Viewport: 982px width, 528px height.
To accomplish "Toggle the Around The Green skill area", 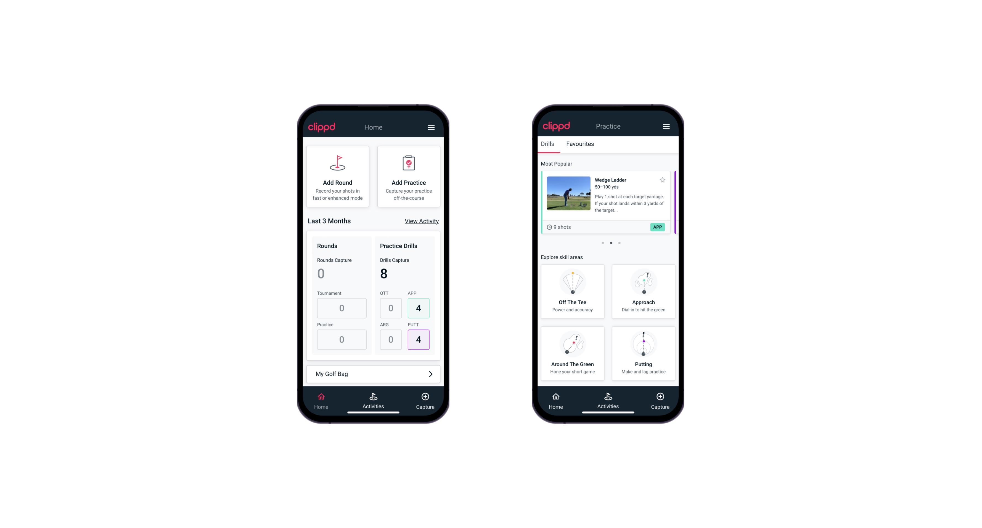I will 573,351.
